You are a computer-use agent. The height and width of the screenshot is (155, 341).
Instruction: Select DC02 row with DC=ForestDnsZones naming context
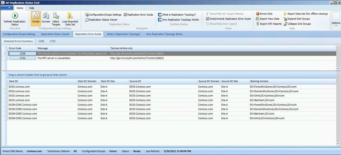pos(172,87)
